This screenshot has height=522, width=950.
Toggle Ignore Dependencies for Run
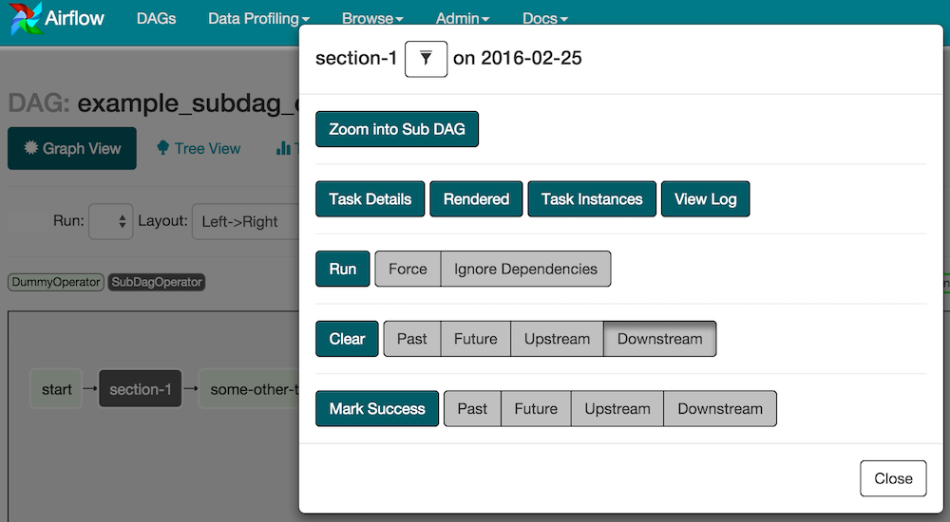point(525,270)
